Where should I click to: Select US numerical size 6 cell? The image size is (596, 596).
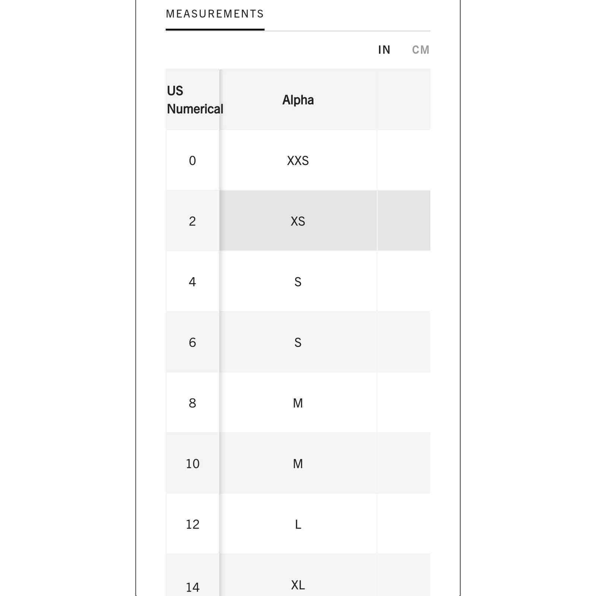pyautogui.click(x=192, y=342)
